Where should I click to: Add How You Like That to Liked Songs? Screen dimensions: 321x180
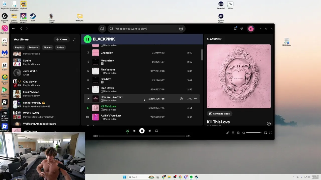coord(181,99)
